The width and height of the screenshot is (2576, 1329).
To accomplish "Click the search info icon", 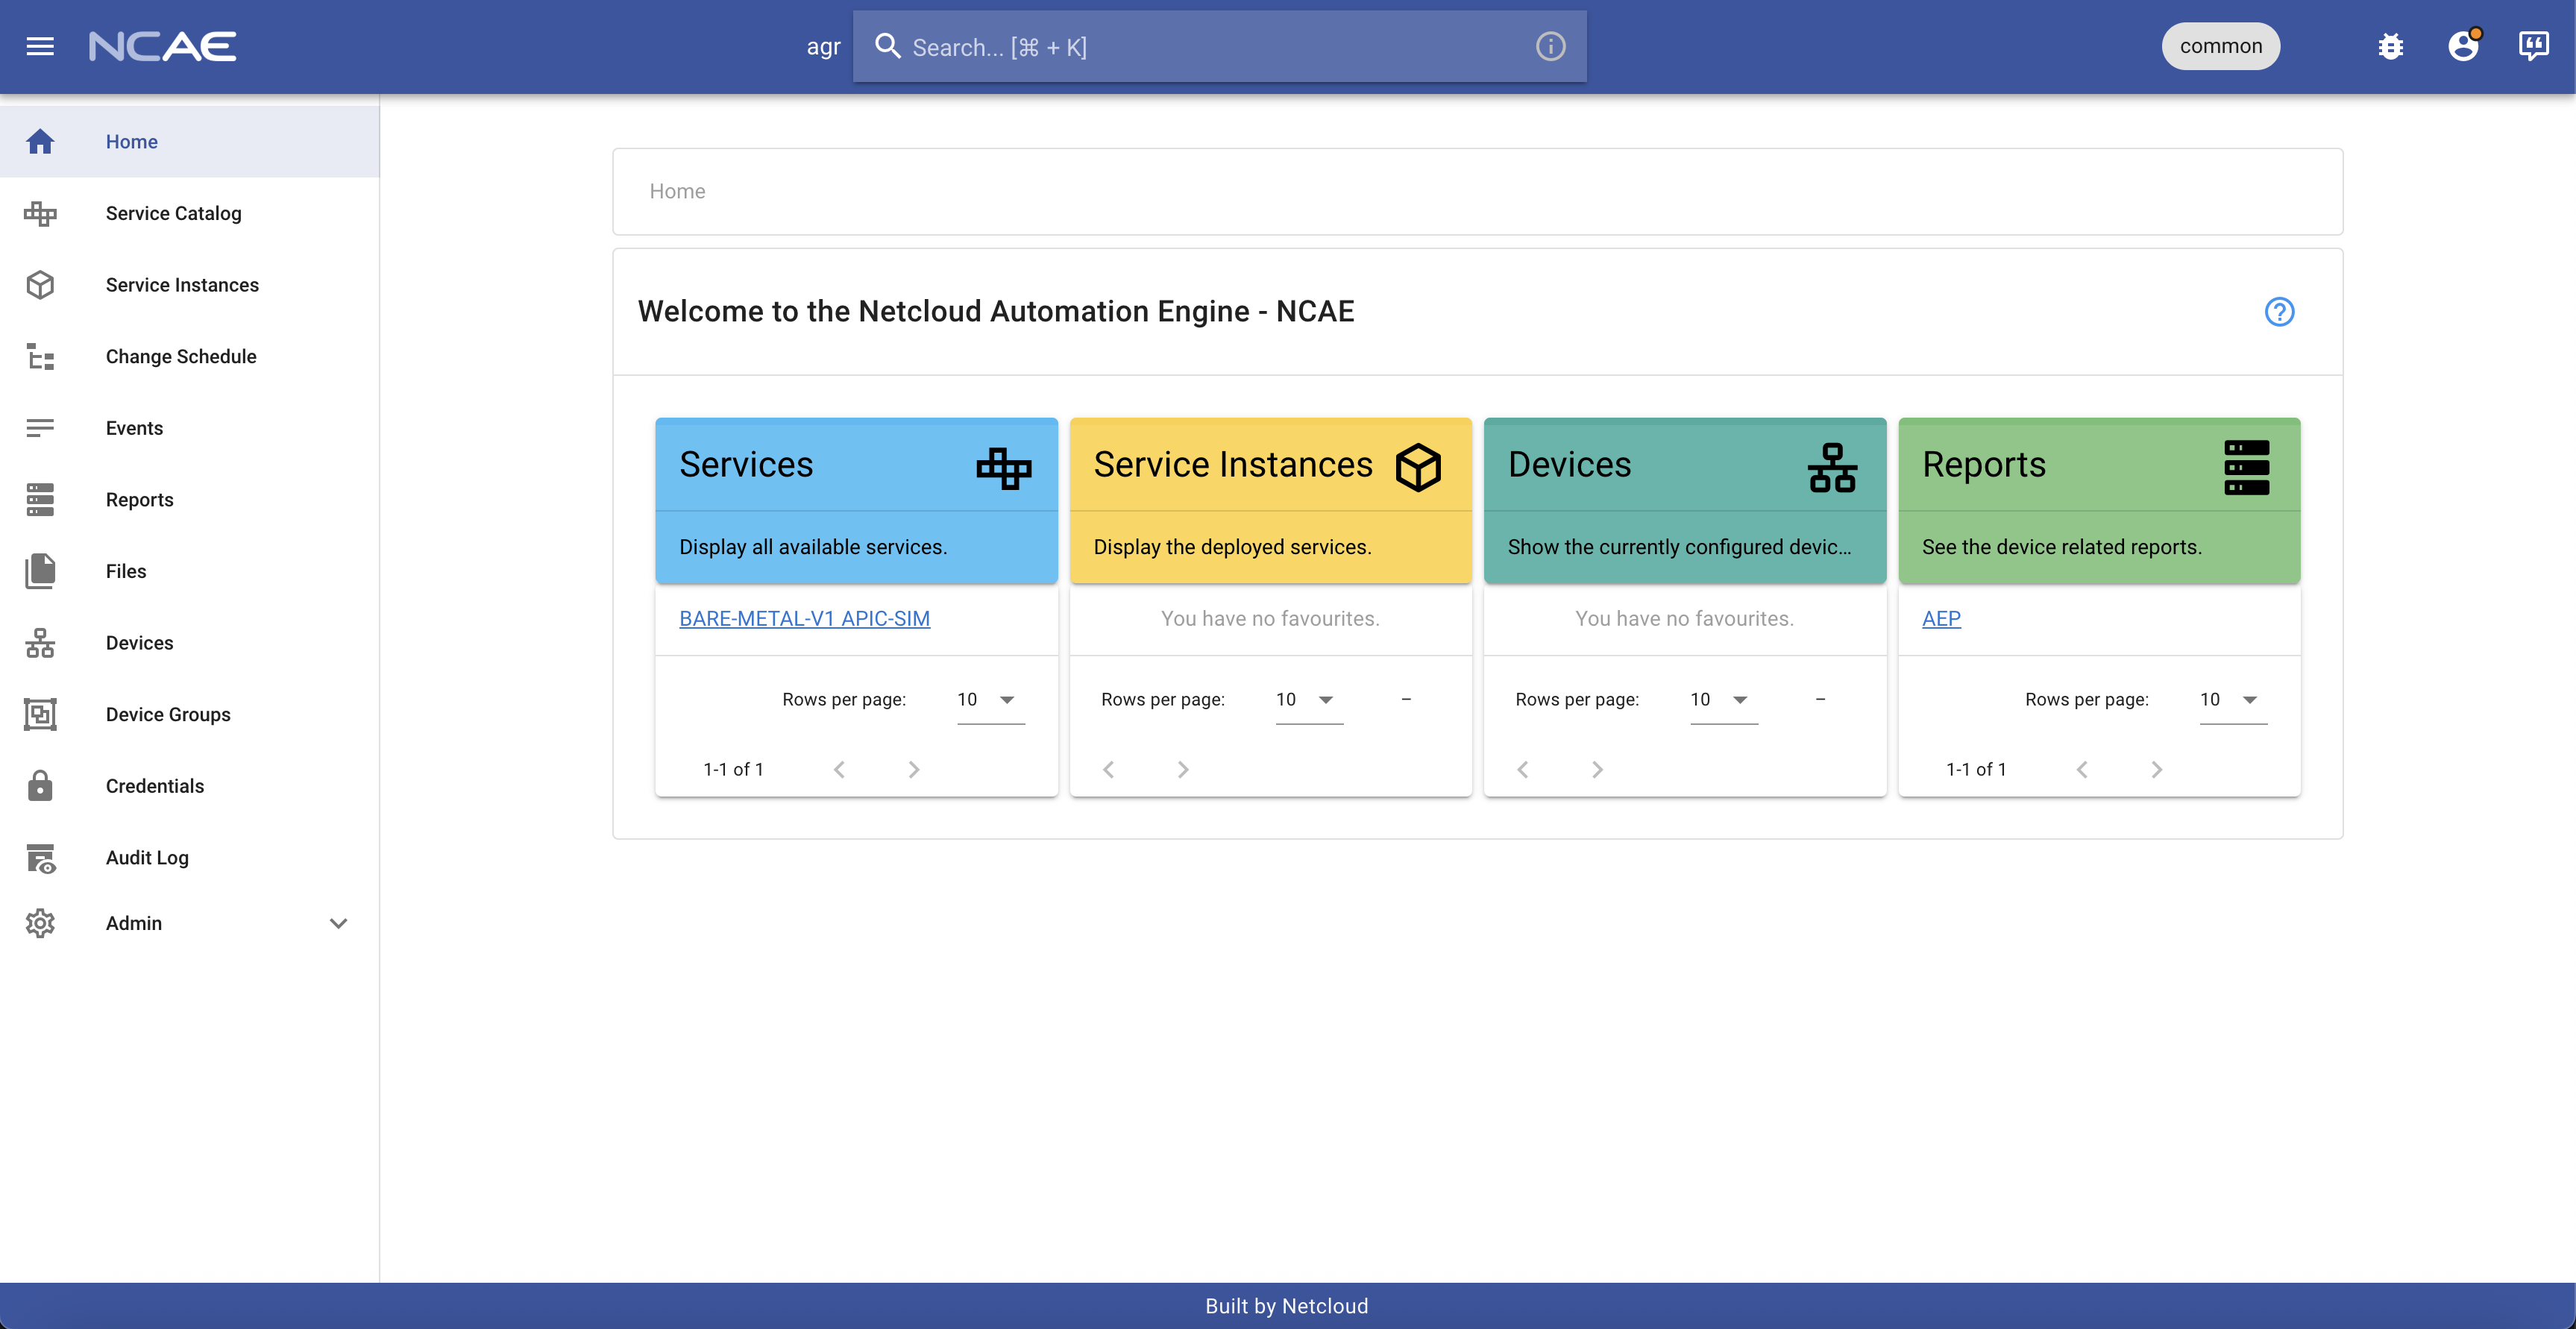I will coord(1550,46).
